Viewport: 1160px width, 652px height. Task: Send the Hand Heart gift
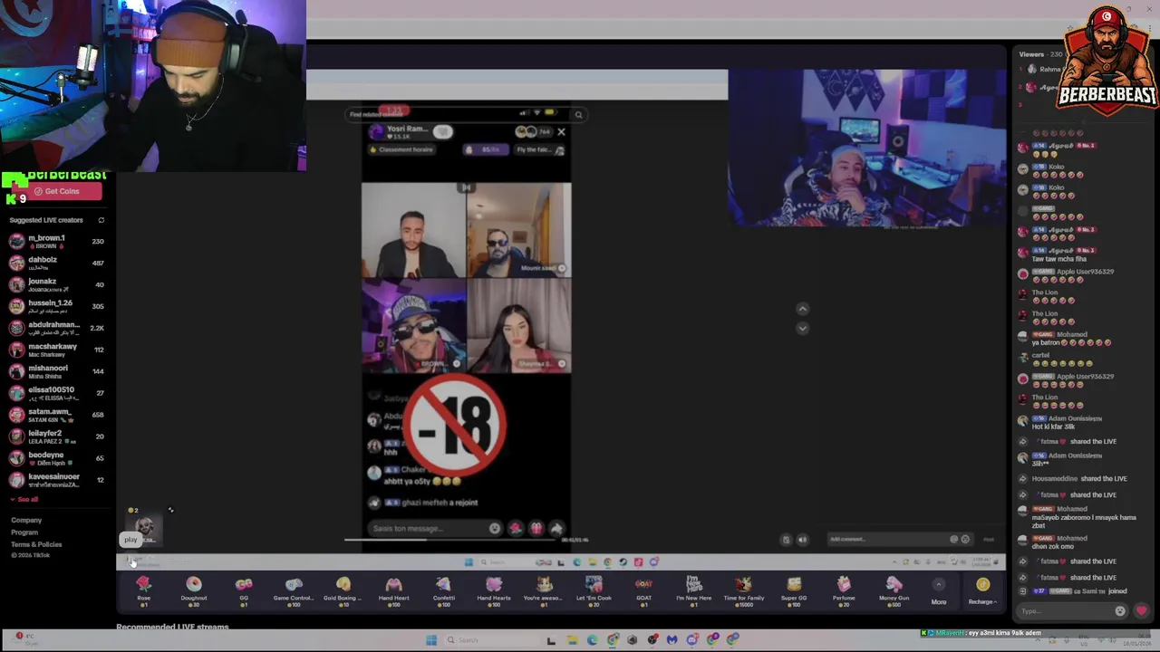(393, 590)
